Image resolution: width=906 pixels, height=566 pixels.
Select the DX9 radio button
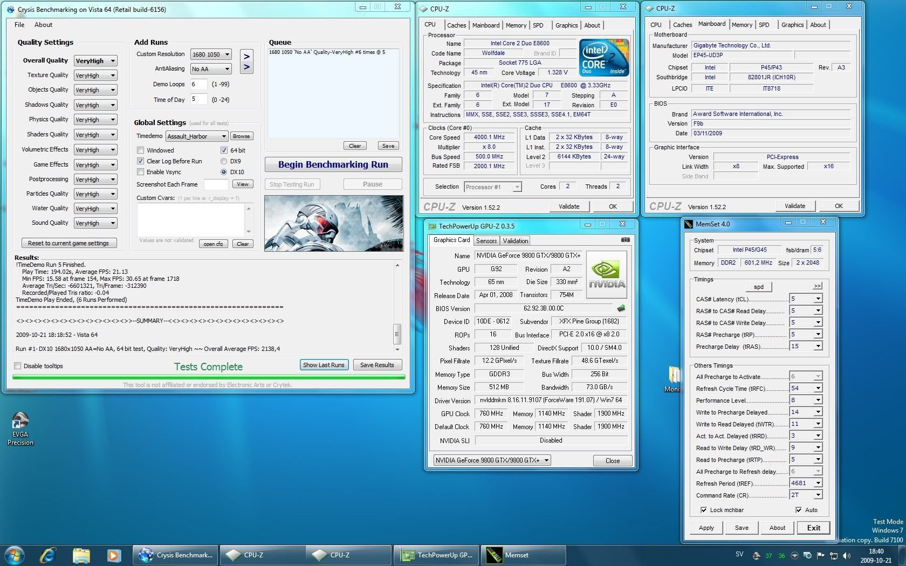click(x=224, y=161)
